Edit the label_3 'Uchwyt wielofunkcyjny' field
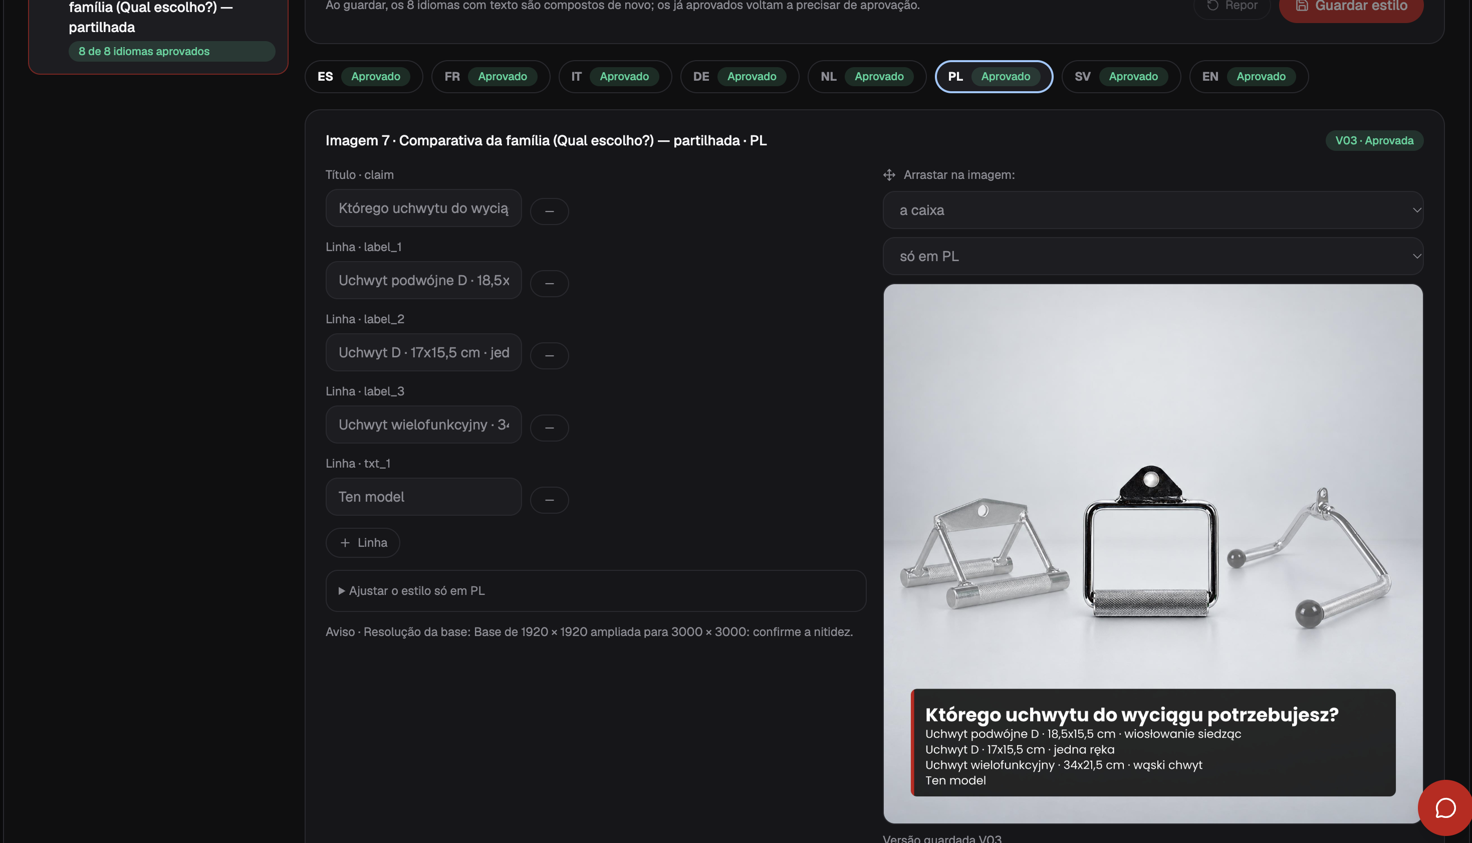 [423, 425]
